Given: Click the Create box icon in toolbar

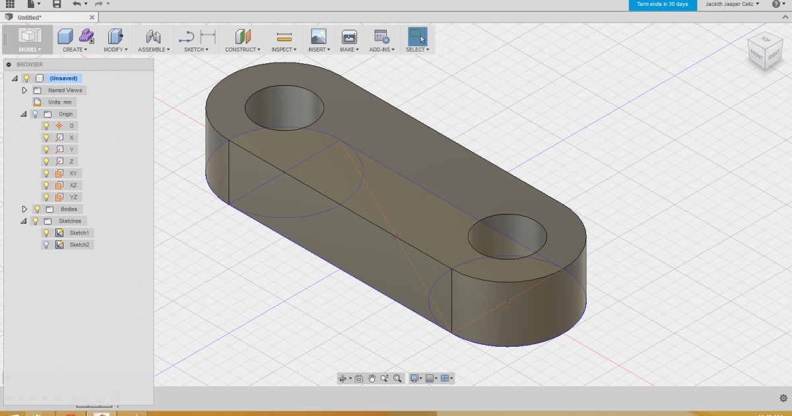Looking at the screenshot, I should coord(65,36).
